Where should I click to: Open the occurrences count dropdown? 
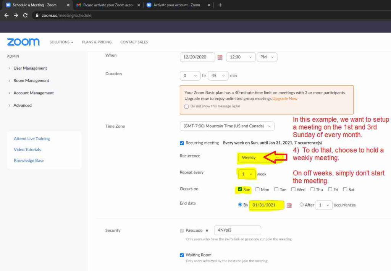(x=324, y=205)
